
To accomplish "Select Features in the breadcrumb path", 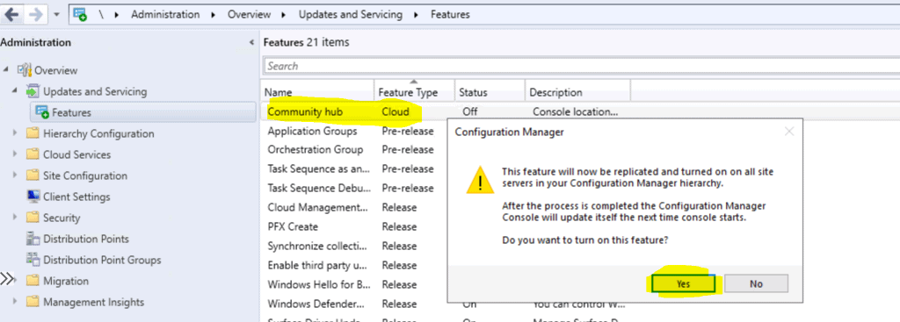I will (450, 14).
